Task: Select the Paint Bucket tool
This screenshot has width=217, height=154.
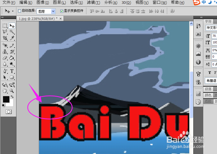Action: (12, 58)
